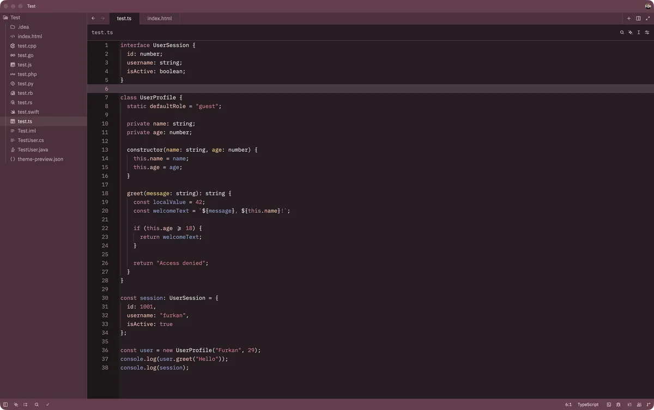
Task: Zoom the pane with the expand-arrows icon
Action: point(648,18)
